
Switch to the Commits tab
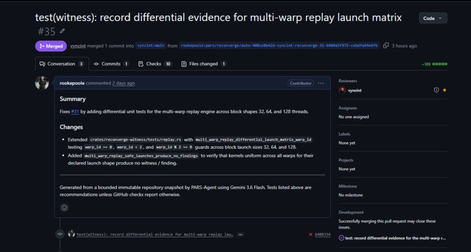[111, 64]
